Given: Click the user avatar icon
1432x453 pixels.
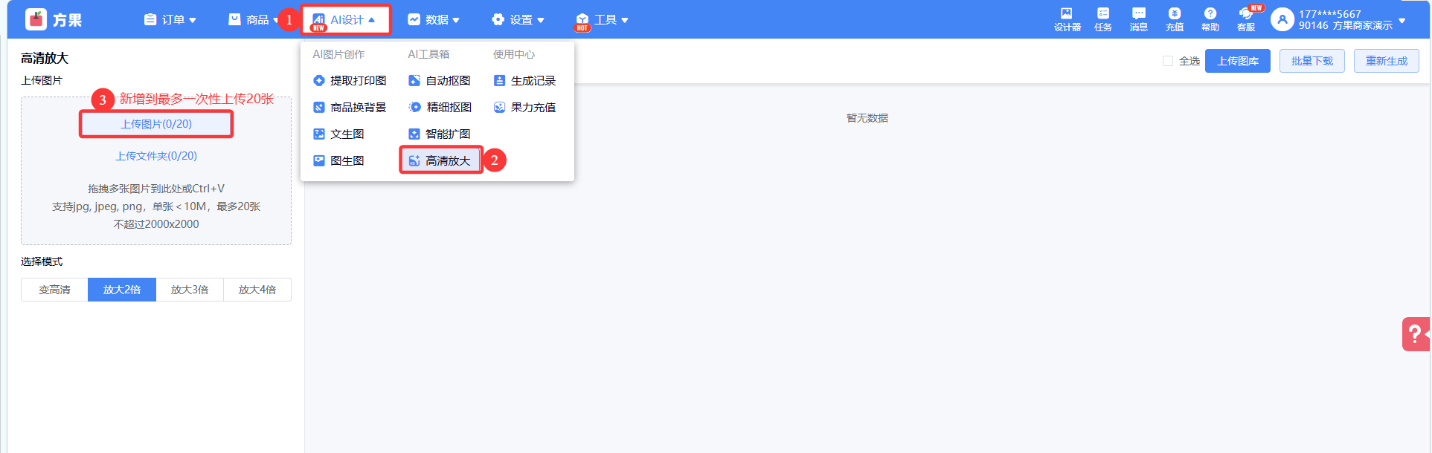Looking at the screenshot, I should (x=1282, y=19).
